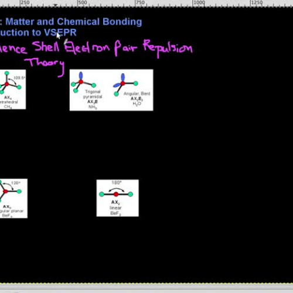Click the handwritten word 'Shell'
The image size is (293, 293).
pyautogui.click(x=46, y=47)
